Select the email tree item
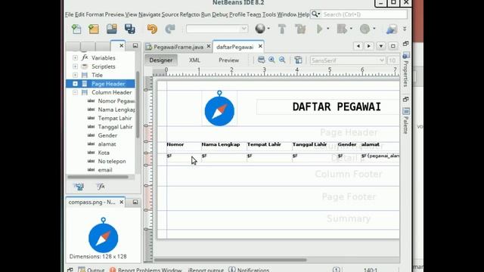 (105, 170)
